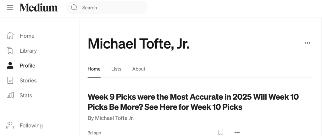
Task: Click the Michael Tofte, Jr. profile heading
Action: pos(139,44)
